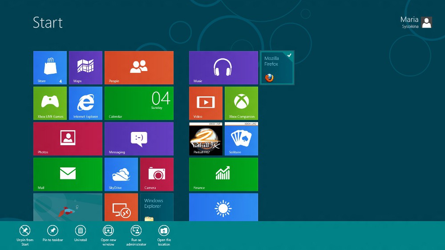Screen dimensions: 445x250
Task: Open the Xbox Companion tile
Action: tap(241, 103)
